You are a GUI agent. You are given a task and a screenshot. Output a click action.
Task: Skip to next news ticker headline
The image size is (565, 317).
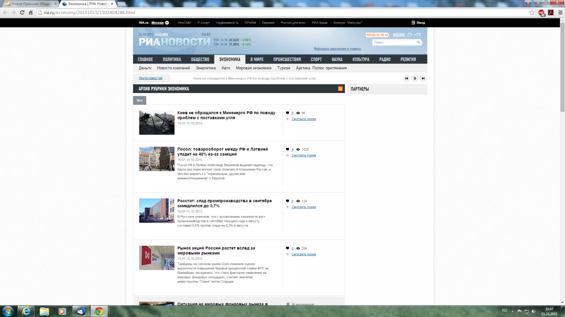(423, 78)
